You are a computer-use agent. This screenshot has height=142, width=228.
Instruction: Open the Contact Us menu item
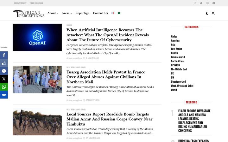[100, 13]
